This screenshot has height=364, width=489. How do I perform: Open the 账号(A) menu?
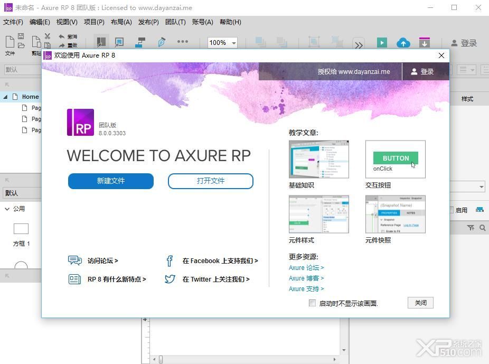point(202,22)
